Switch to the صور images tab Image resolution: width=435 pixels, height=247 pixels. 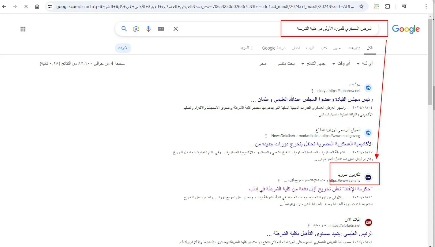[337, 48]
